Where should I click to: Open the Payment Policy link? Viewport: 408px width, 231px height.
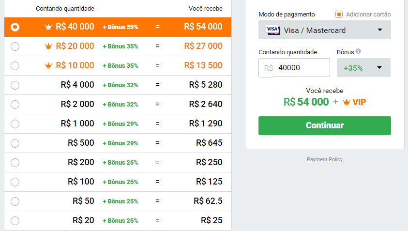click(x=324, y=159)
